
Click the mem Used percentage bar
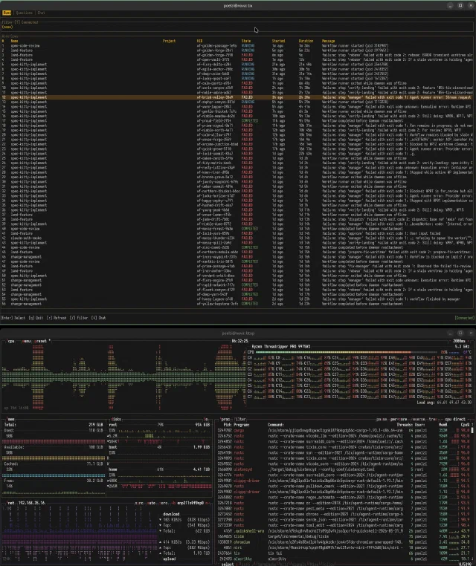point(54,441)
